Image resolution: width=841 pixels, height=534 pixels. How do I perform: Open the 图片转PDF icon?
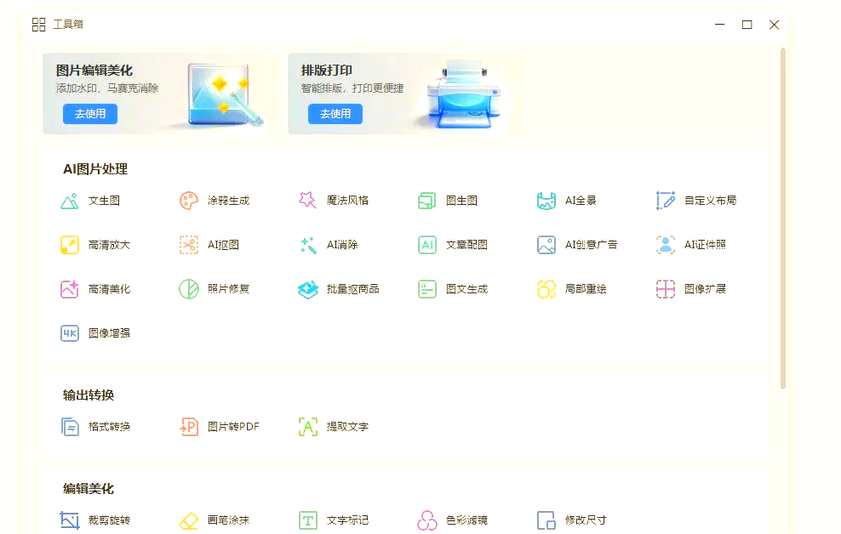pos(189,427)
